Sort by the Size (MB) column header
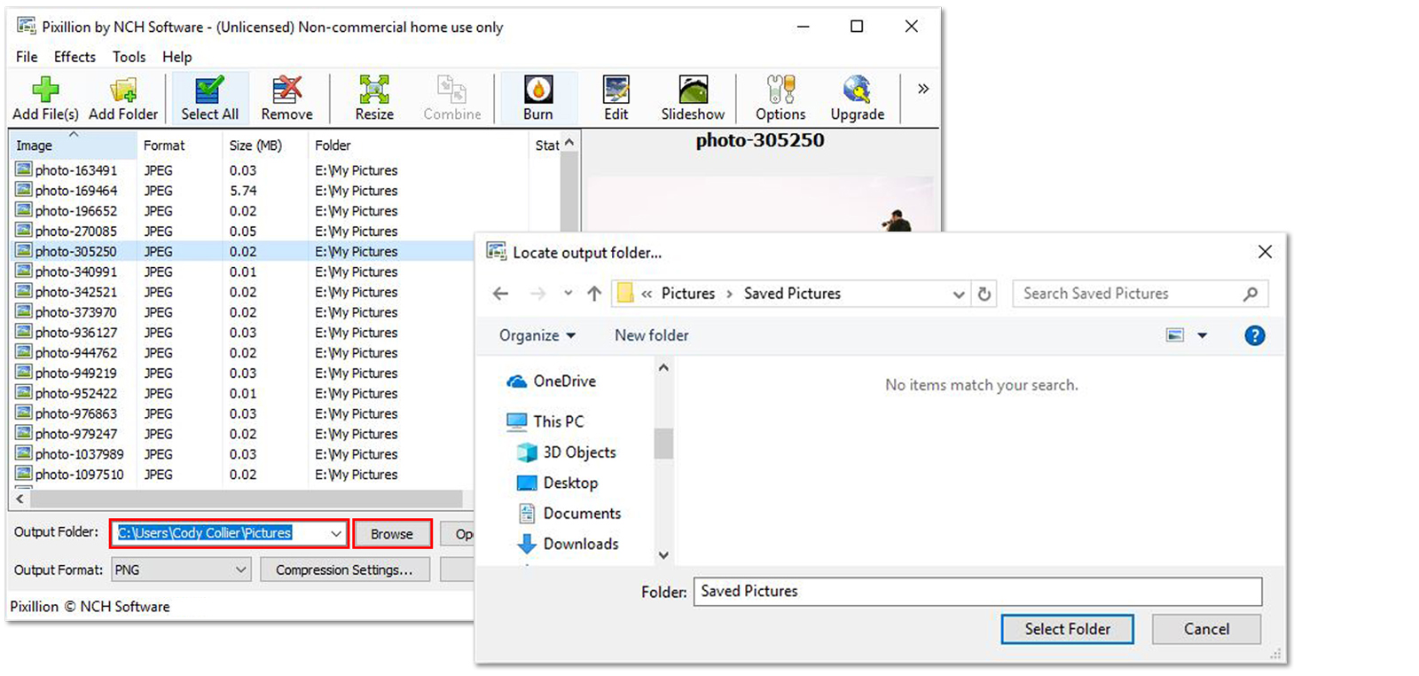Screen dimensions: 1419x676 click(264, 145)
